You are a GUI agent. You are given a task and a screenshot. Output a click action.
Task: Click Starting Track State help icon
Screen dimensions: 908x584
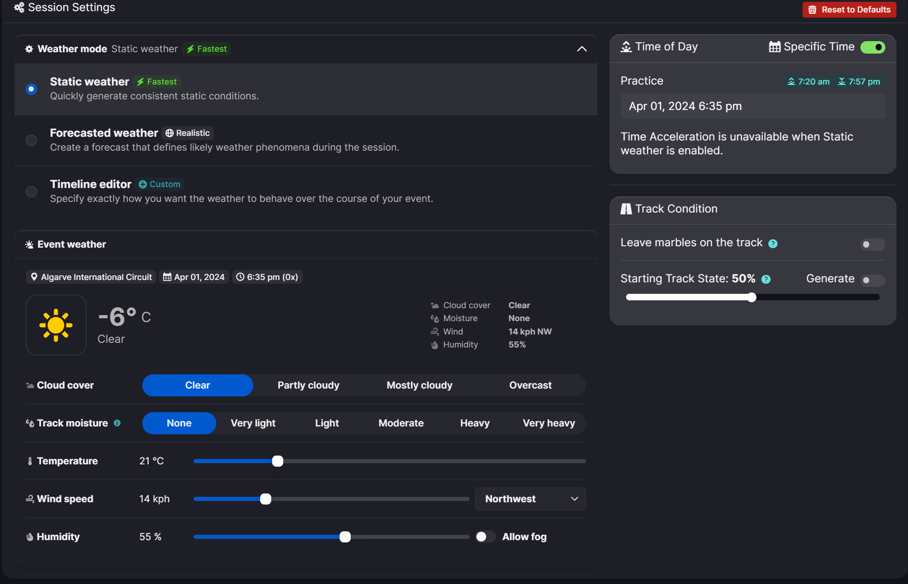pos(766,279)
